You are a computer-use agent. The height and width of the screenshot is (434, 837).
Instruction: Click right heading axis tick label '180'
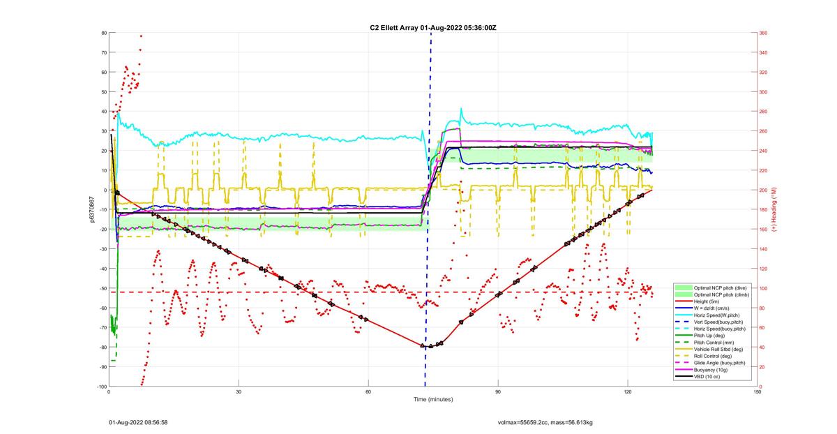[764, 210]
